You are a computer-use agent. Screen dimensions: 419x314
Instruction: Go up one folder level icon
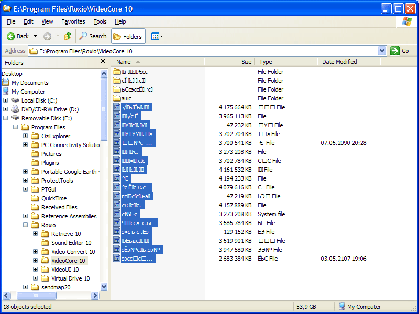click(68, 36)
